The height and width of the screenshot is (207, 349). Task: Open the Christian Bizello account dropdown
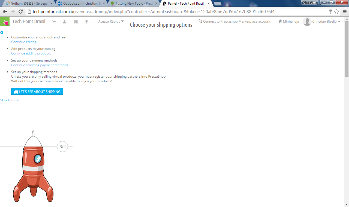(x=326, y=22)
